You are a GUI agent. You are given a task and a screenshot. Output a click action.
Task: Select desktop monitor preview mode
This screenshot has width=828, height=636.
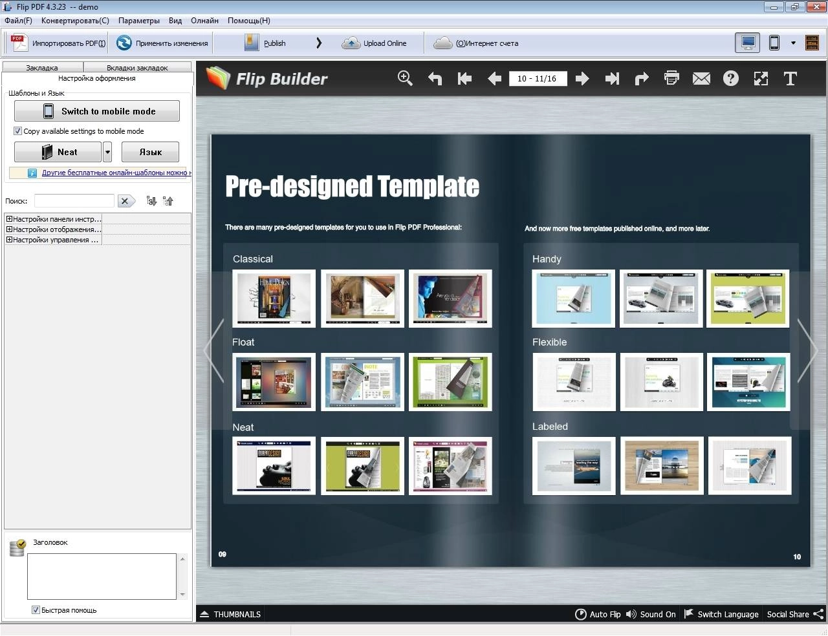point(748,43)
